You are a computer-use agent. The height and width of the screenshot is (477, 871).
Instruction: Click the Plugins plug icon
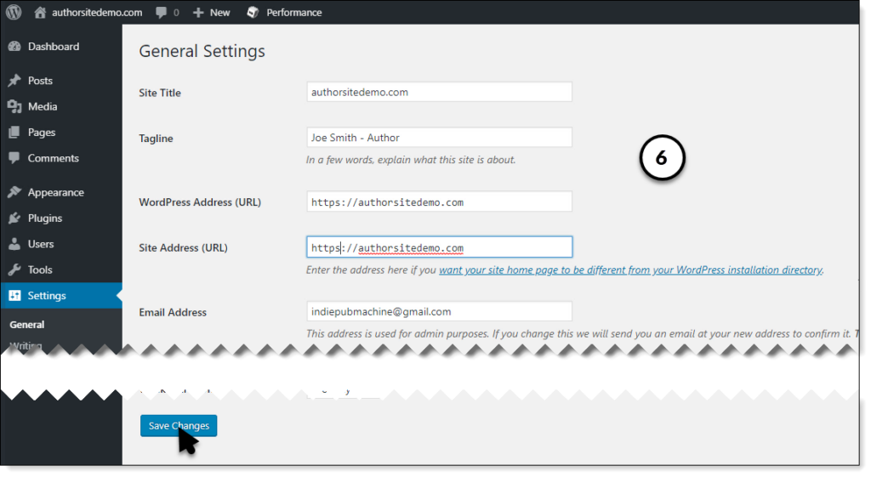click(14, 219)
